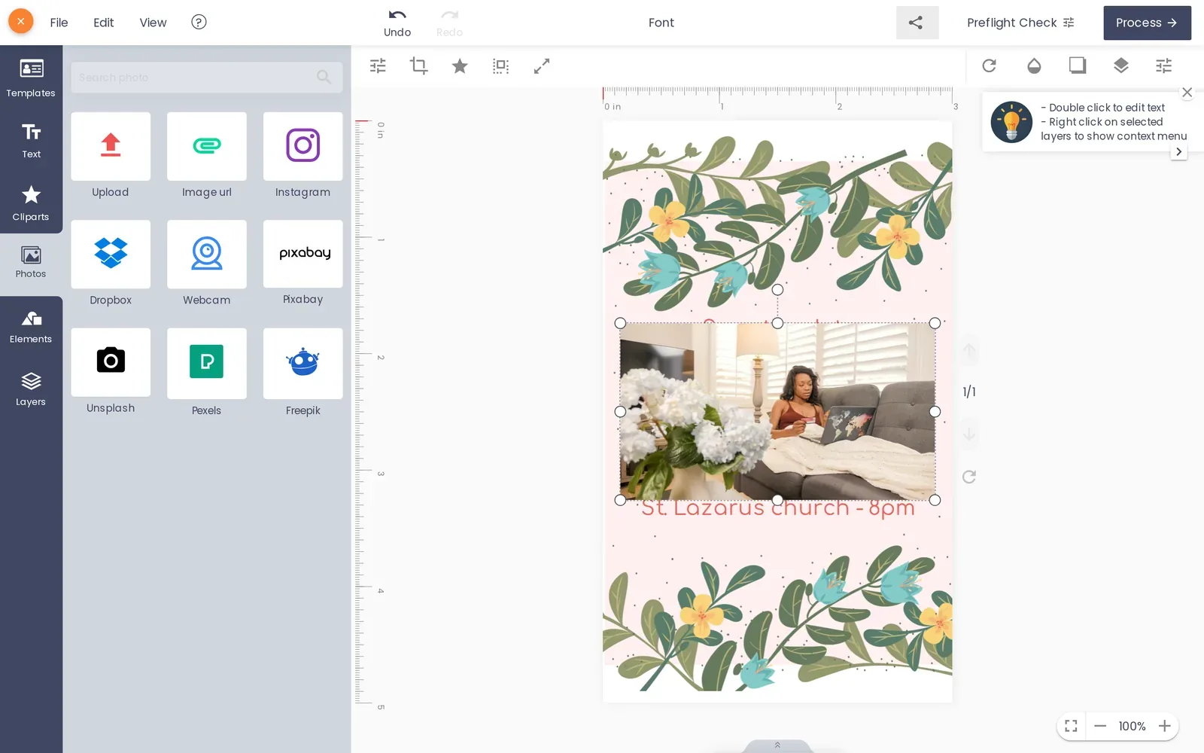The width and height of the screenshot is (1204, 753).
Task: Expand the tips panel arrow
Action: click(x=1178, y=151)
